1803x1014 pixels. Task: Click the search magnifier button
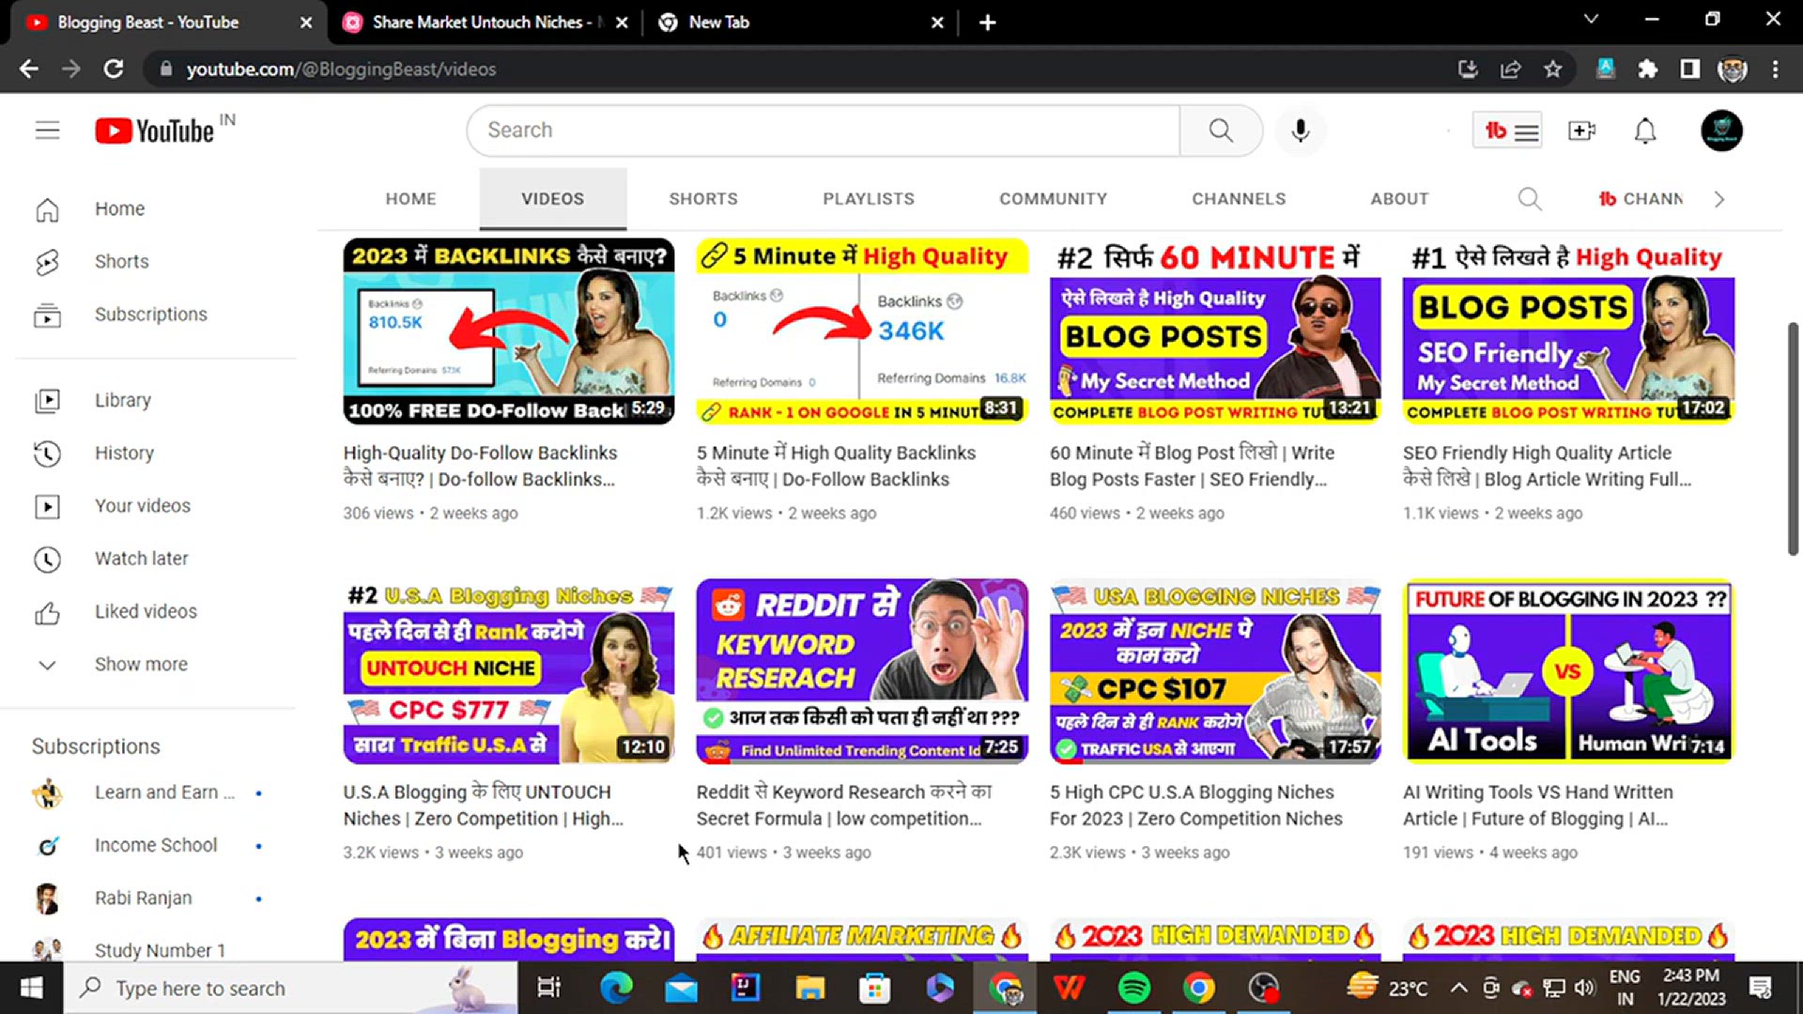[1221, 131]
